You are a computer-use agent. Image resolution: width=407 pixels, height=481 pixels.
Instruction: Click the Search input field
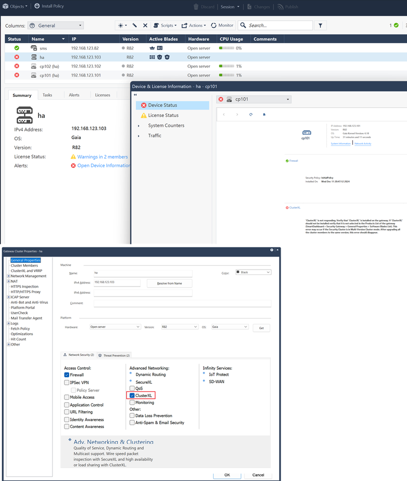tap(279, 26)
